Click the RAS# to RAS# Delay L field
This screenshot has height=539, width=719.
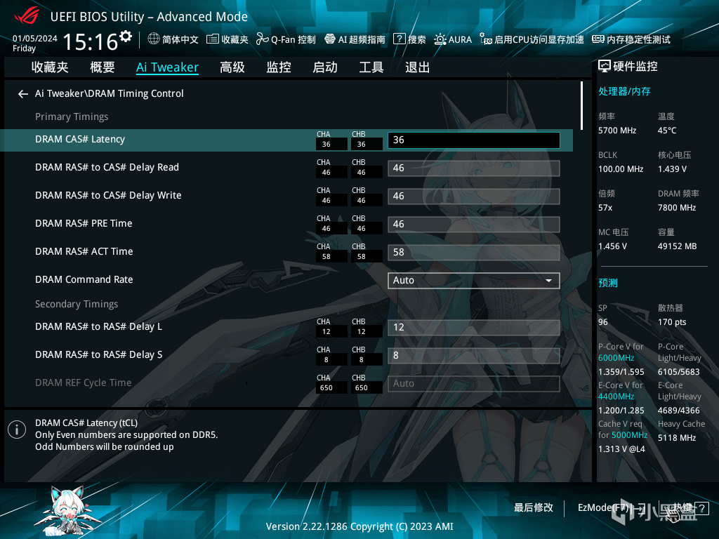point(474,327)
